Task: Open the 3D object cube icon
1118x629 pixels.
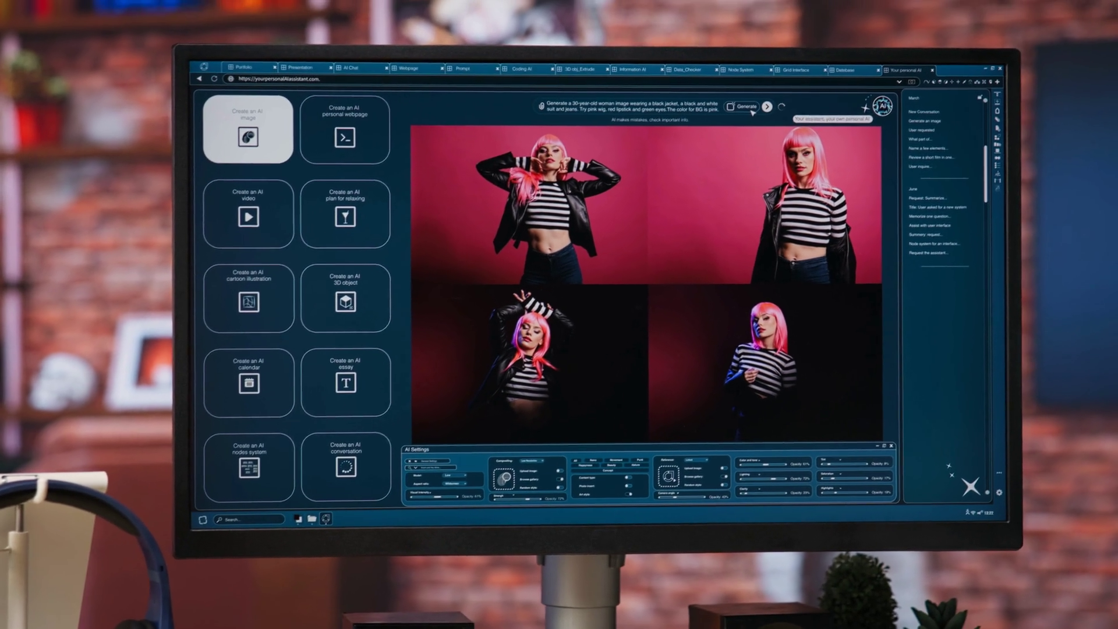Action: coord(345,302)
